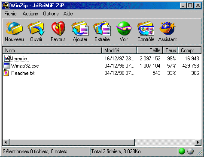Maximize the WinZip window
This screenshot has height=157, width=204.
[x=190, y=6]
